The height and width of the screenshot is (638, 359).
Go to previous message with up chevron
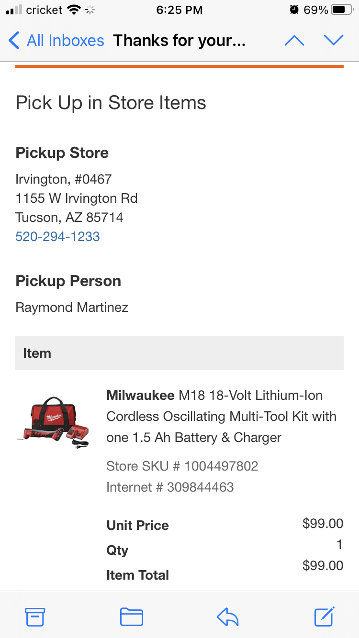tap(294, 41)
